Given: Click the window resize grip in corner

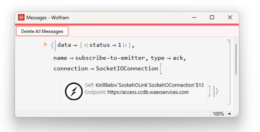Looking at the screenshot, I should pos(236,115).
